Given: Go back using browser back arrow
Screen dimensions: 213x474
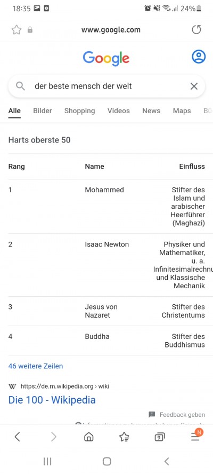Looking at the screenshot, I should point(18,437).
